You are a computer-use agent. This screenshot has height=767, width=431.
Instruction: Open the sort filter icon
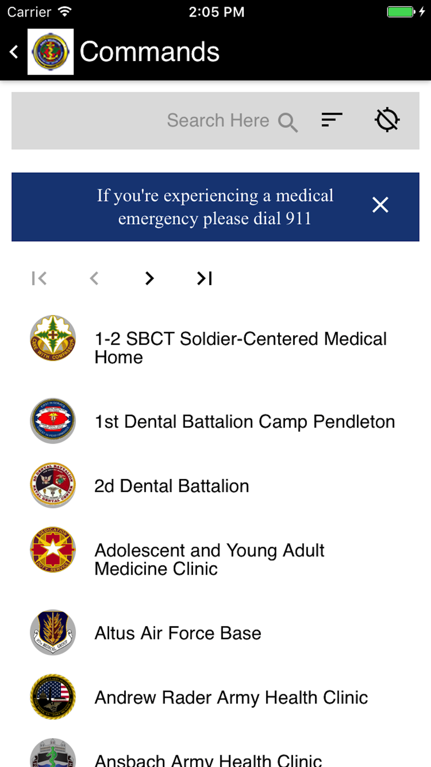tap(332, 120)
